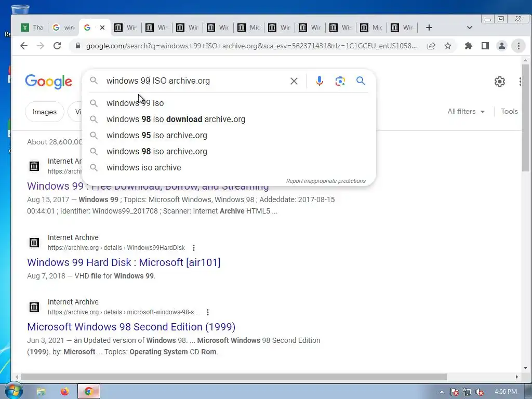Open the Chrome three-dot menu
The height and width of the screenshot is (399, 532).
click(x=518, y=46)
